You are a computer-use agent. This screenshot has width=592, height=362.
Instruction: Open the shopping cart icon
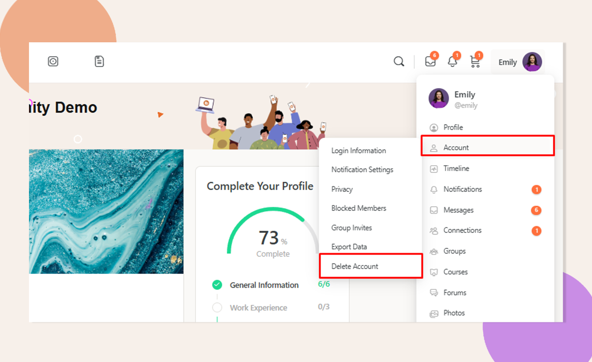click(475, 62)
